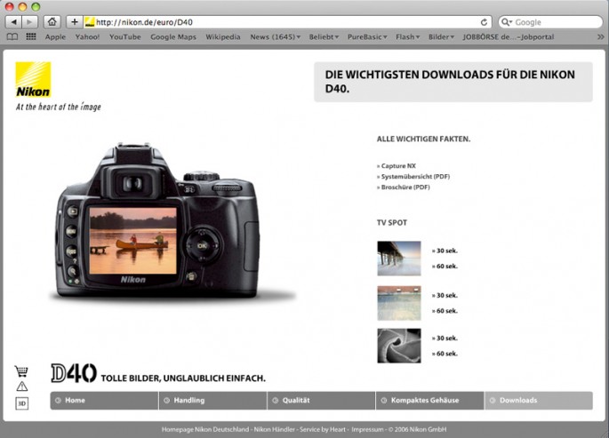Switch to the Qualität tab
609x438 pixels.
(x=321, y=401)
